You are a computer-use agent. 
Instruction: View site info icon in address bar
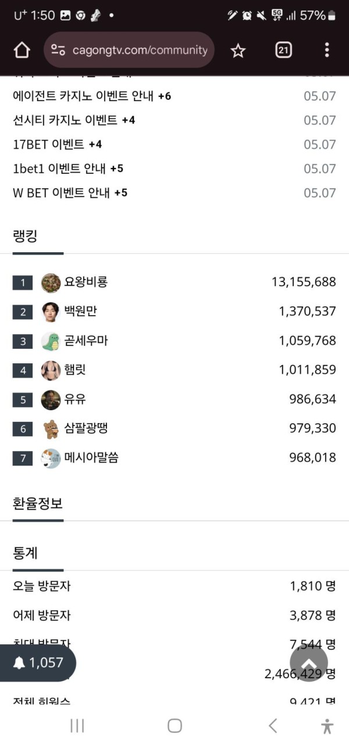pos(58,51)
